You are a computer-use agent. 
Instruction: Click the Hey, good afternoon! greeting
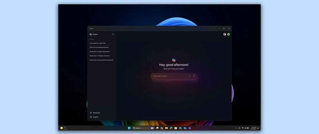tap(174, 65)
